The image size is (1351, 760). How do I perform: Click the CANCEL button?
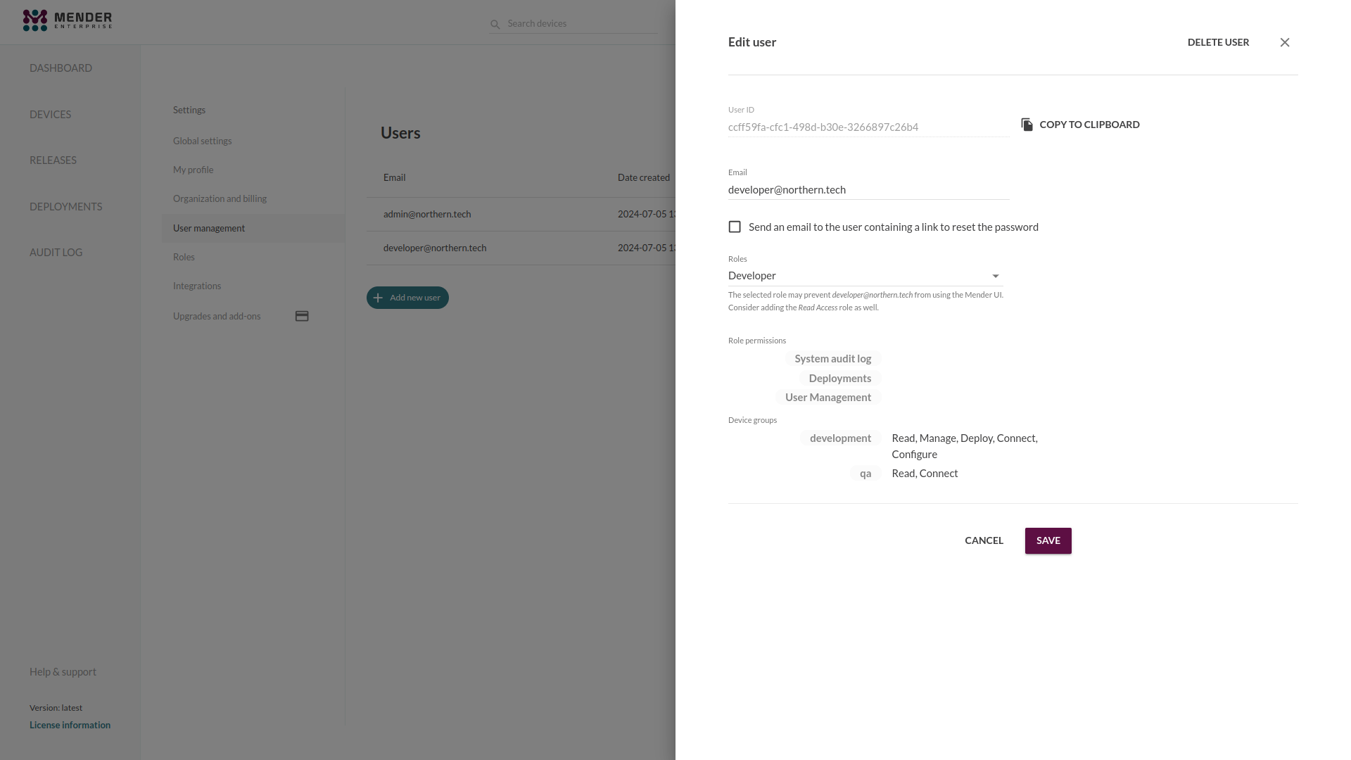pos(984,540)
